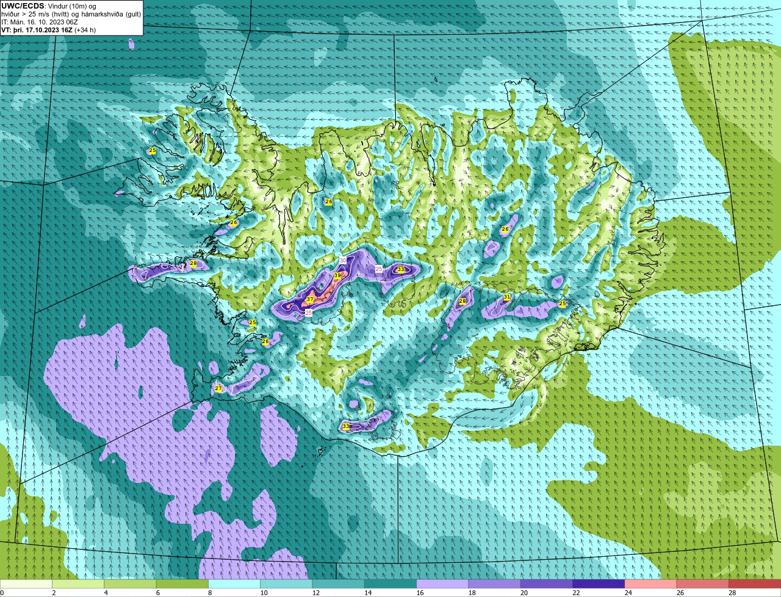The height and width of the screenshot is (597, 781).
Task: Click the legend tick label '20'
Action: pos(524,593)
